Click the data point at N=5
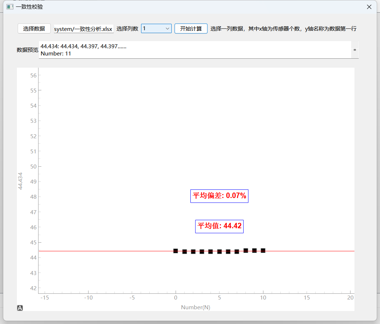The width and height of the screenshot is (380, 324). [x=219, y=252]
